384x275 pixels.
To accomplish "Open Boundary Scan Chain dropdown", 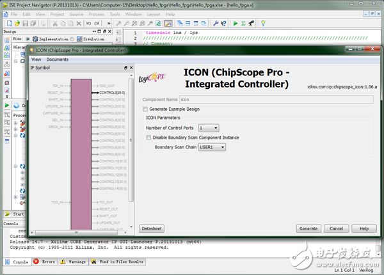I will [213, 147].
